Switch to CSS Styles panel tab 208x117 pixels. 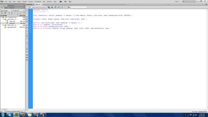(x=4, y=6)
